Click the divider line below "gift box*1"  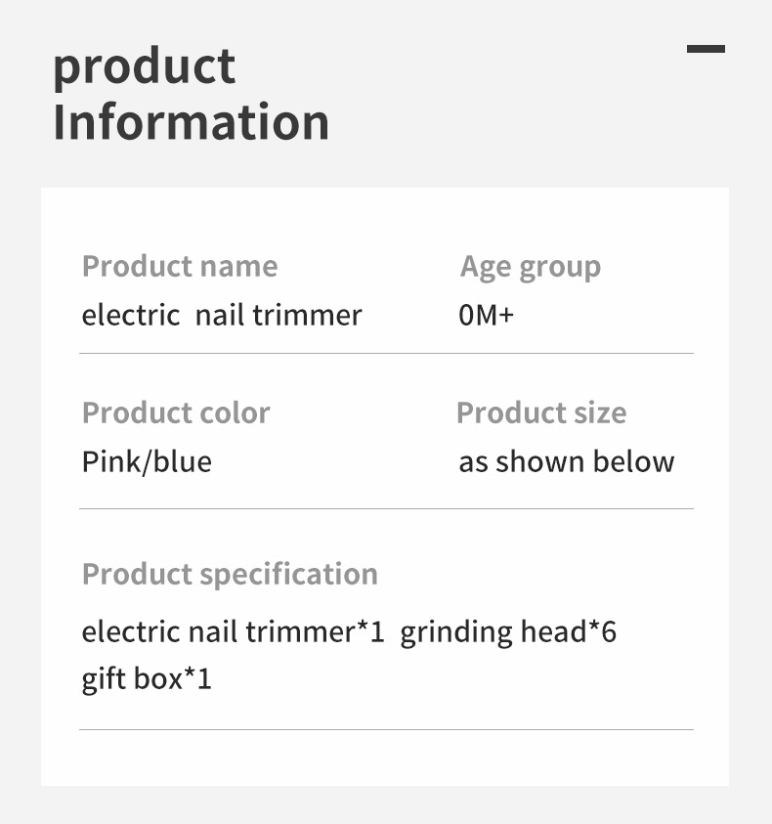pyautogui.click(x=386, y=729)
